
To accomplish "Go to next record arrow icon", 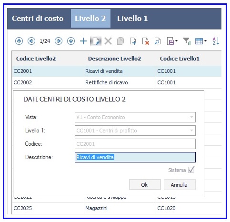I will (59, 41).
